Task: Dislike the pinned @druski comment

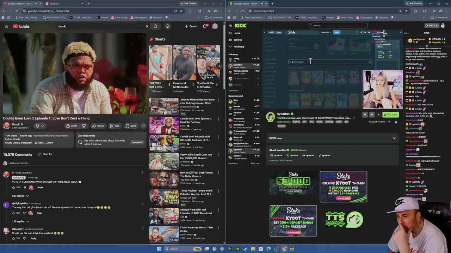Action: pyautogui.click(x=24, y=187)
